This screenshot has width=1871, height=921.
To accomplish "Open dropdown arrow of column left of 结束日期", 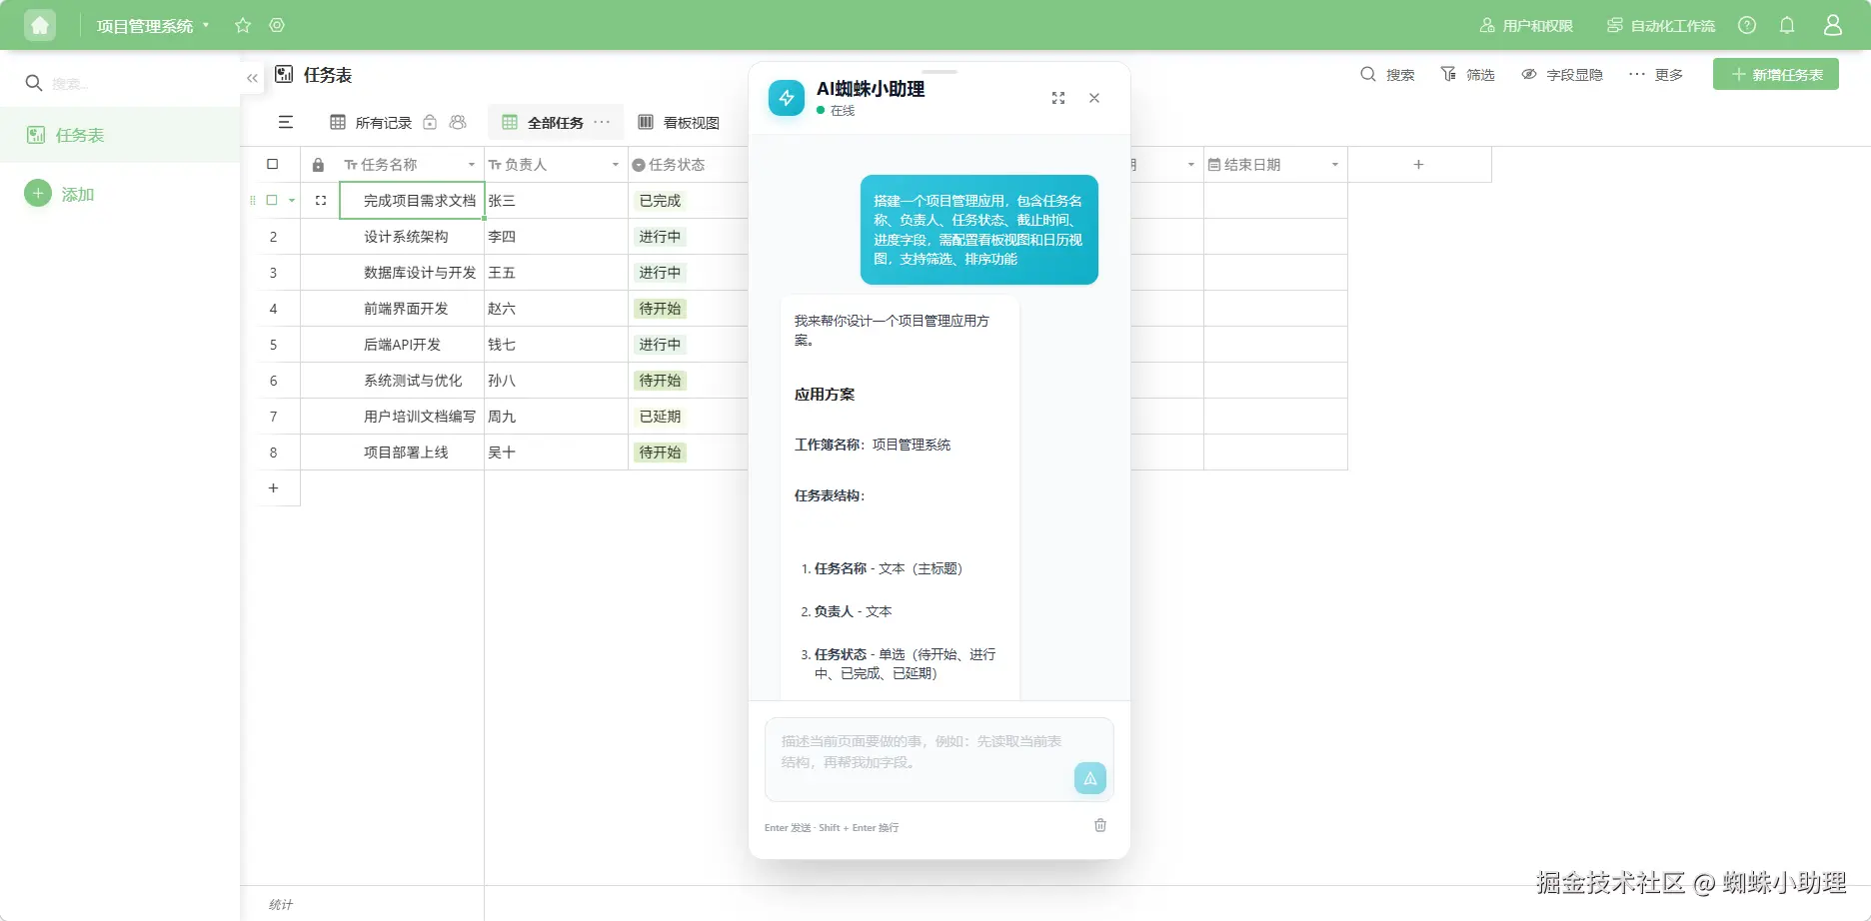I will click(1191, 165).
